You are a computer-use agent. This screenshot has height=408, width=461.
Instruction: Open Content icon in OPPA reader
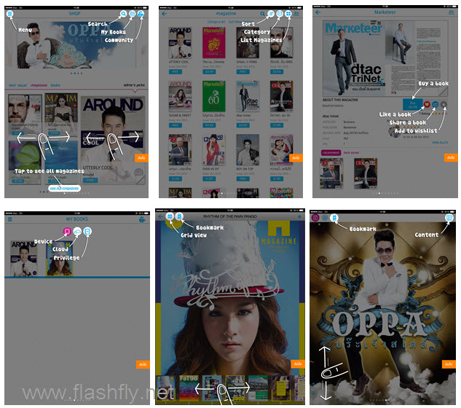(x=449, y=217)
